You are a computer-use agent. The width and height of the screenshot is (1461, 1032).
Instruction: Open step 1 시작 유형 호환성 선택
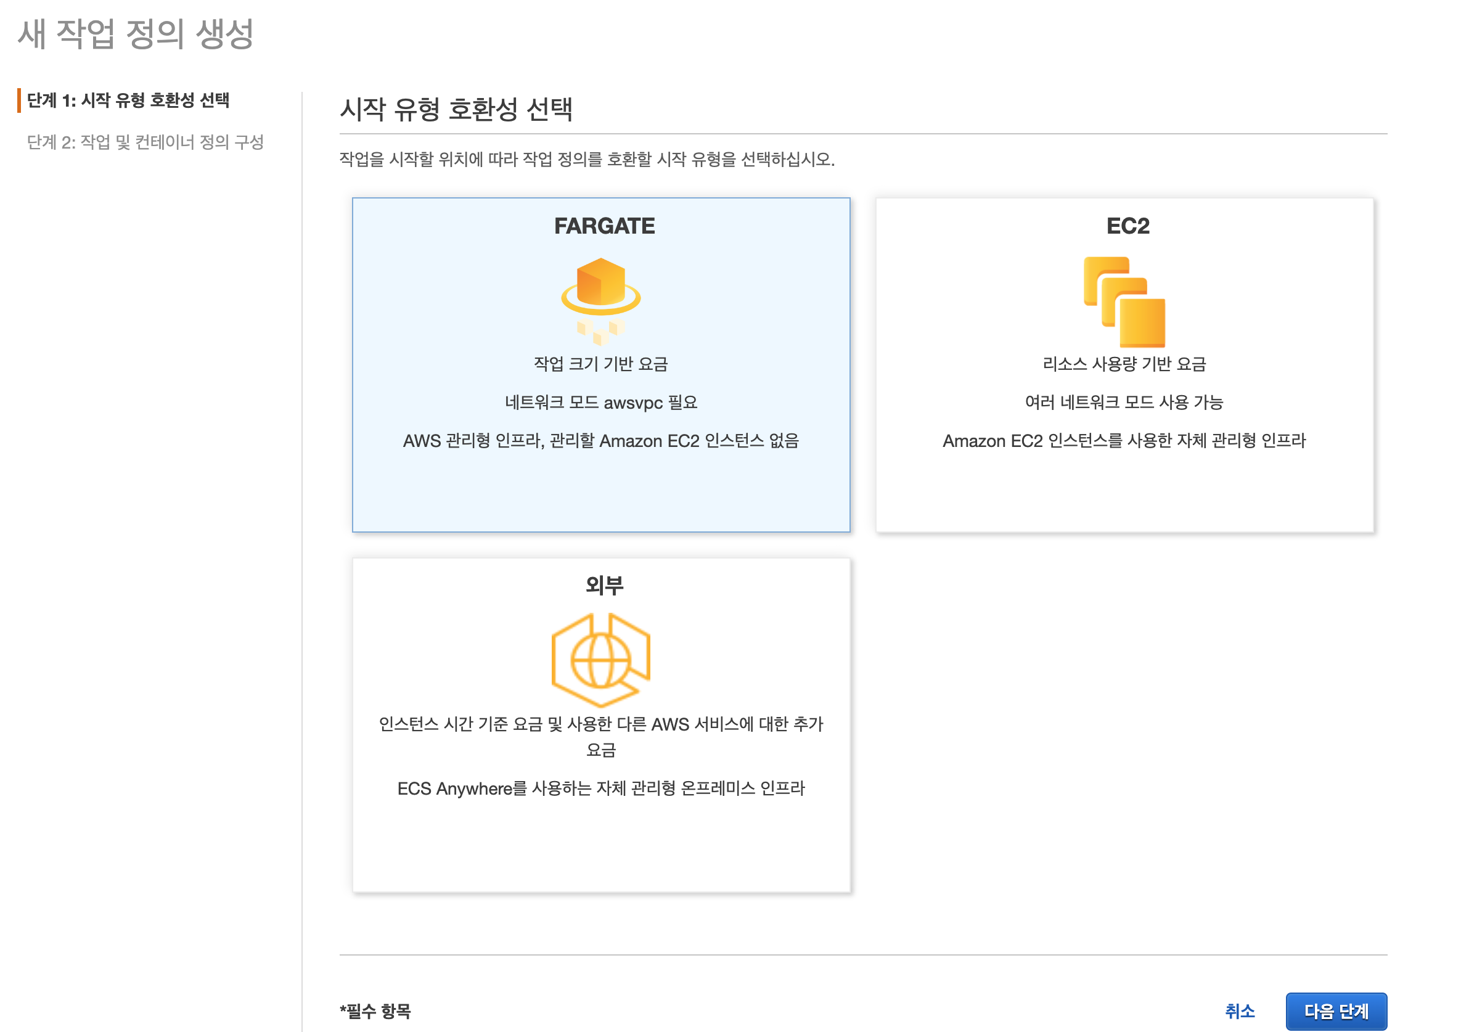point(128,100)
